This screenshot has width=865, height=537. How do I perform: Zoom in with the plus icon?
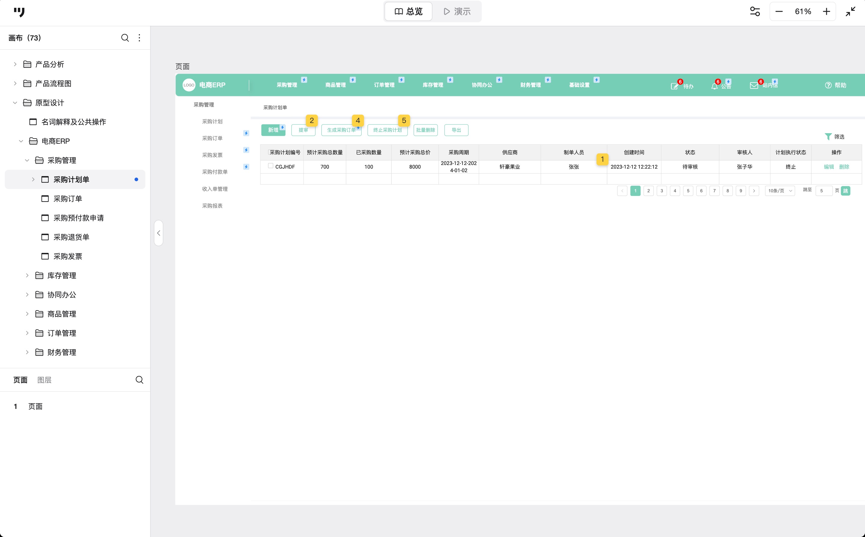[827, 11]
